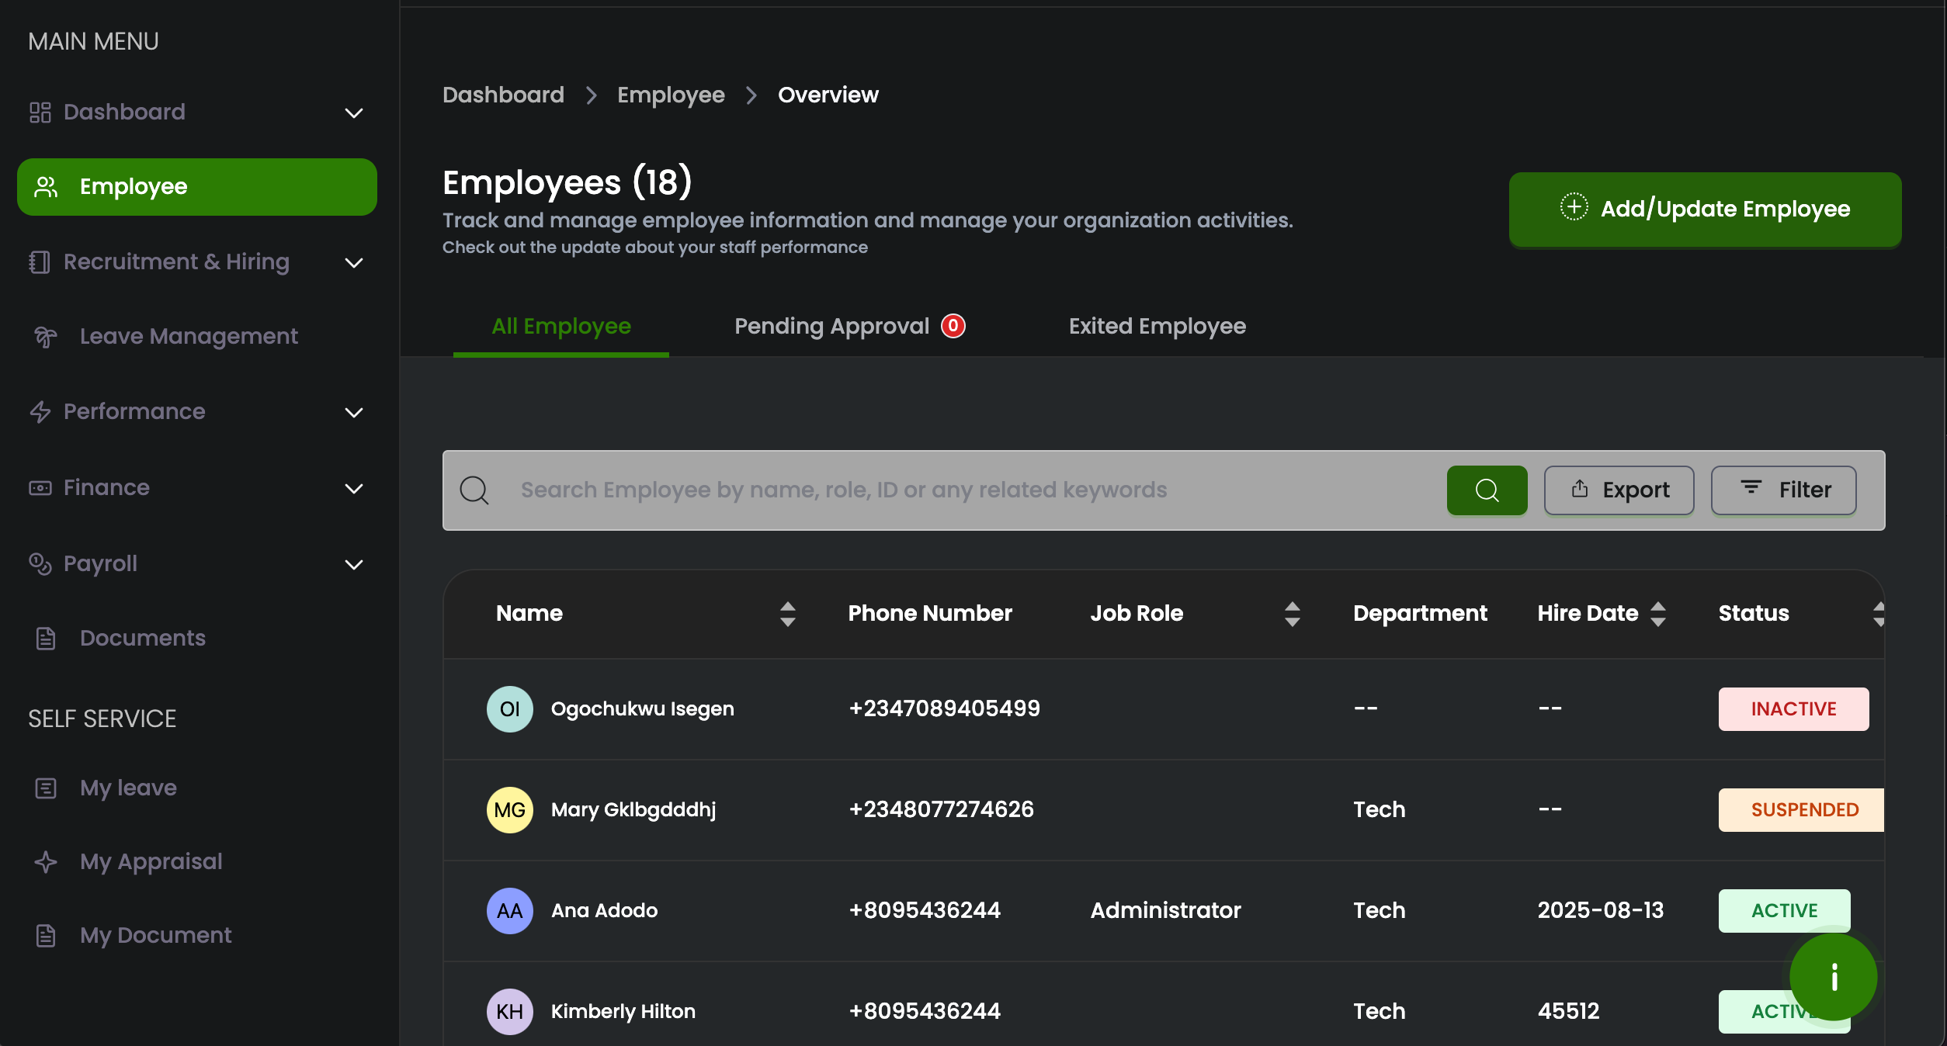Open My Appraisal in self service

click(151, 861)
